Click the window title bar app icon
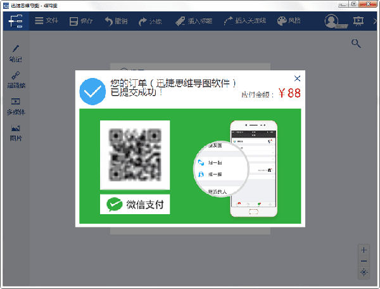The width and height of the screenshot is (380, 289). click(x=6, y=5)
